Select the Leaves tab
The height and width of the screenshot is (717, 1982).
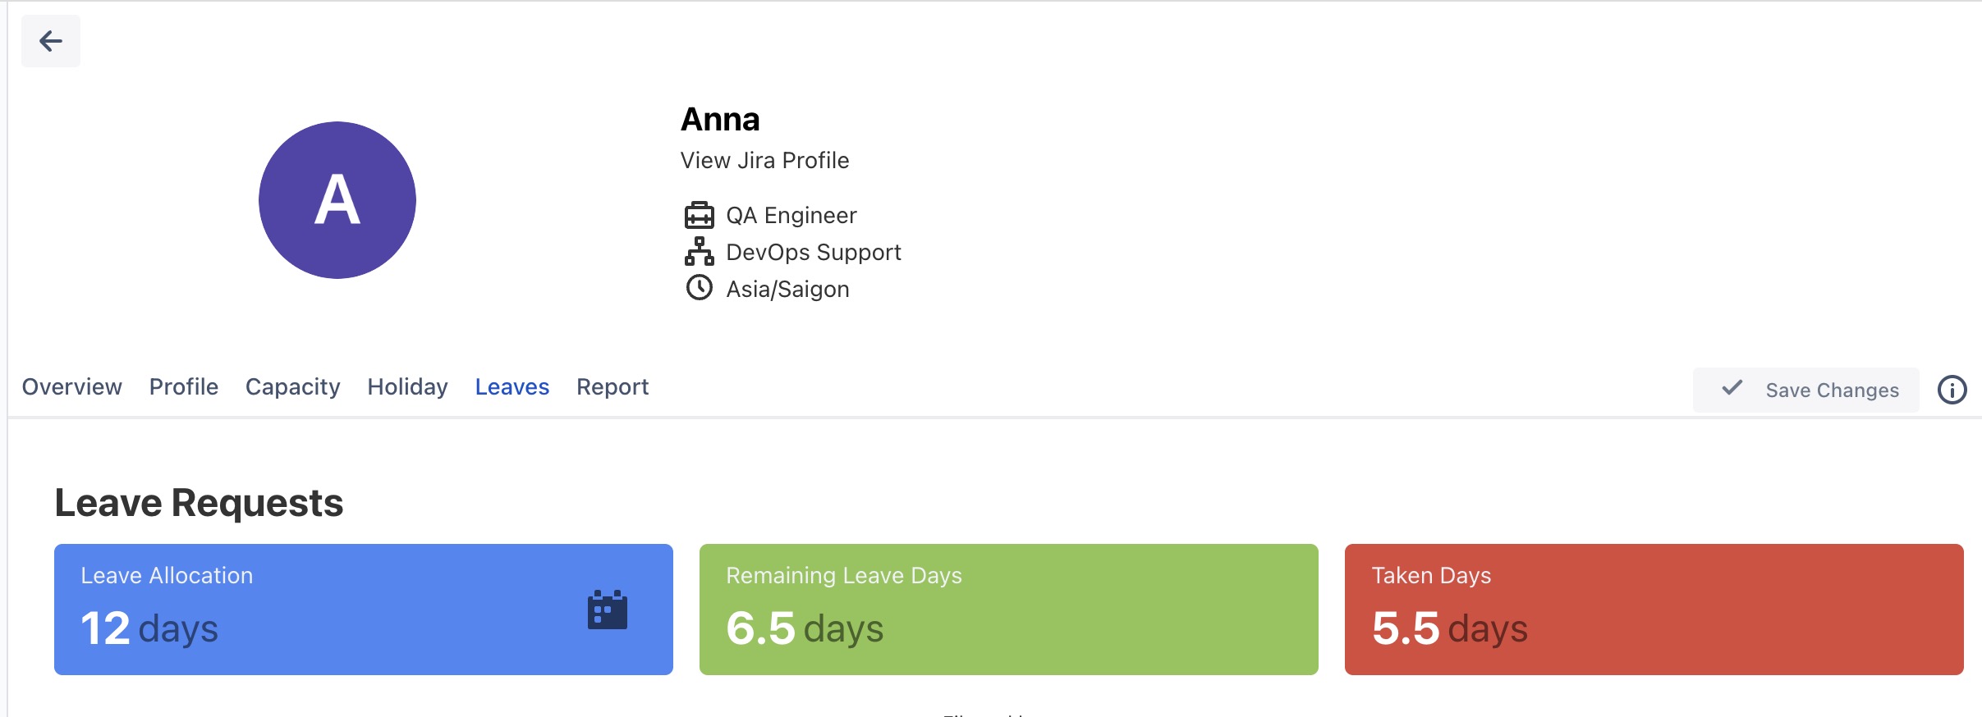[512, 386]
